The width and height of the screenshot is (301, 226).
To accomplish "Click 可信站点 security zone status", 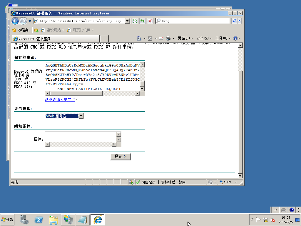I will coord(148,182).
